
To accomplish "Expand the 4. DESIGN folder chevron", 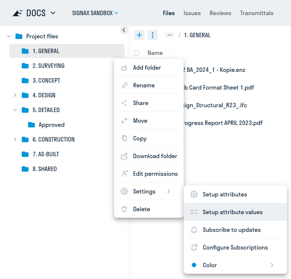I will pos(15,95).
